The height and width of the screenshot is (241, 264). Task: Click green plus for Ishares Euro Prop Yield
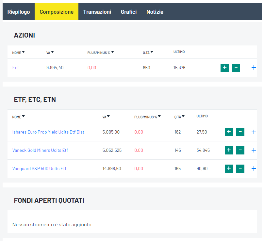click(x=229, y=132)
